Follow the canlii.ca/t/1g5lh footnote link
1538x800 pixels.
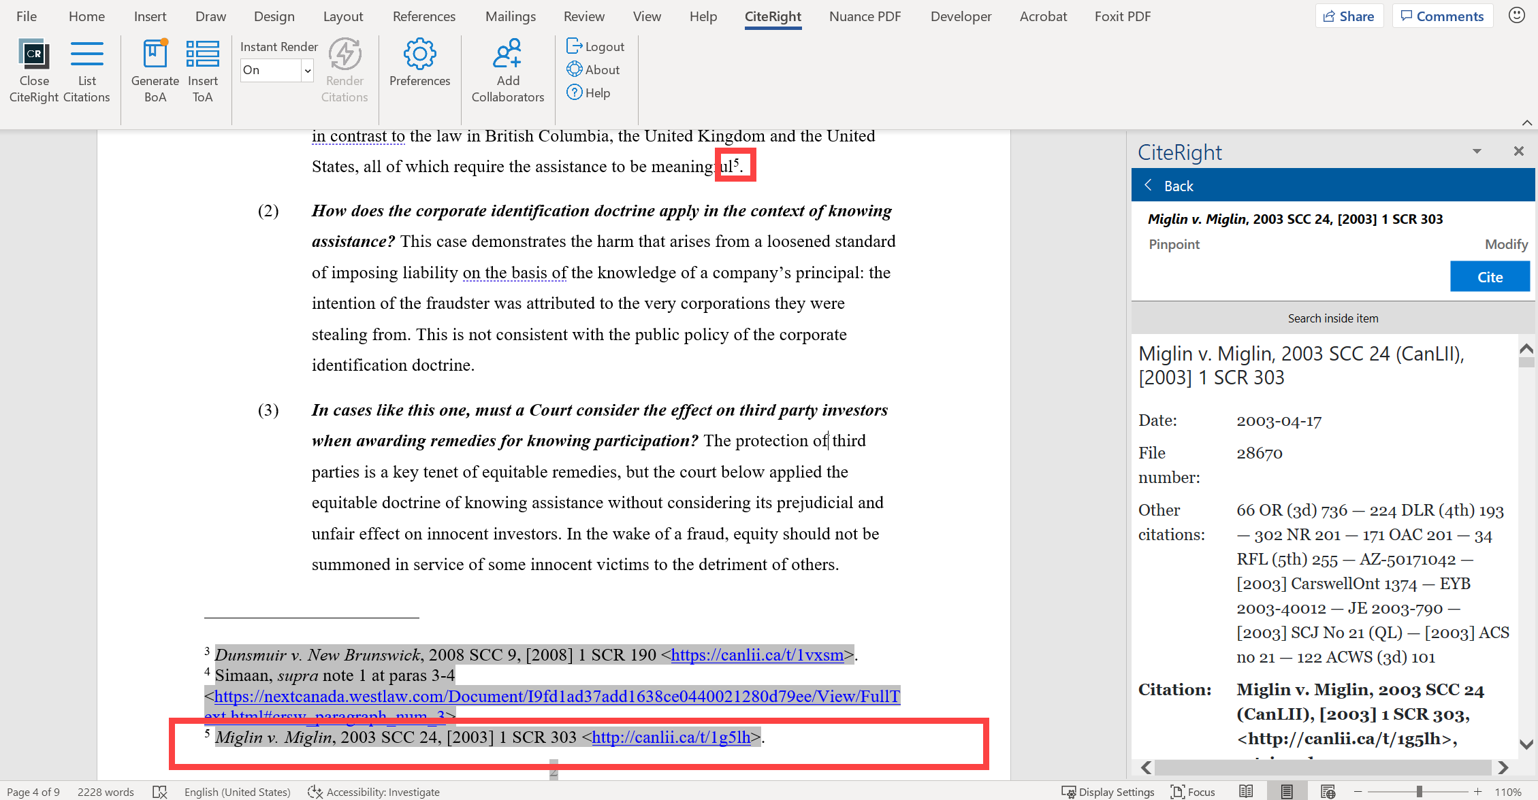671,737
